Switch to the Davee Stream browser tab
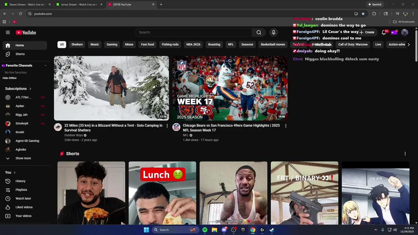418x235 pixels. point(27,5)
